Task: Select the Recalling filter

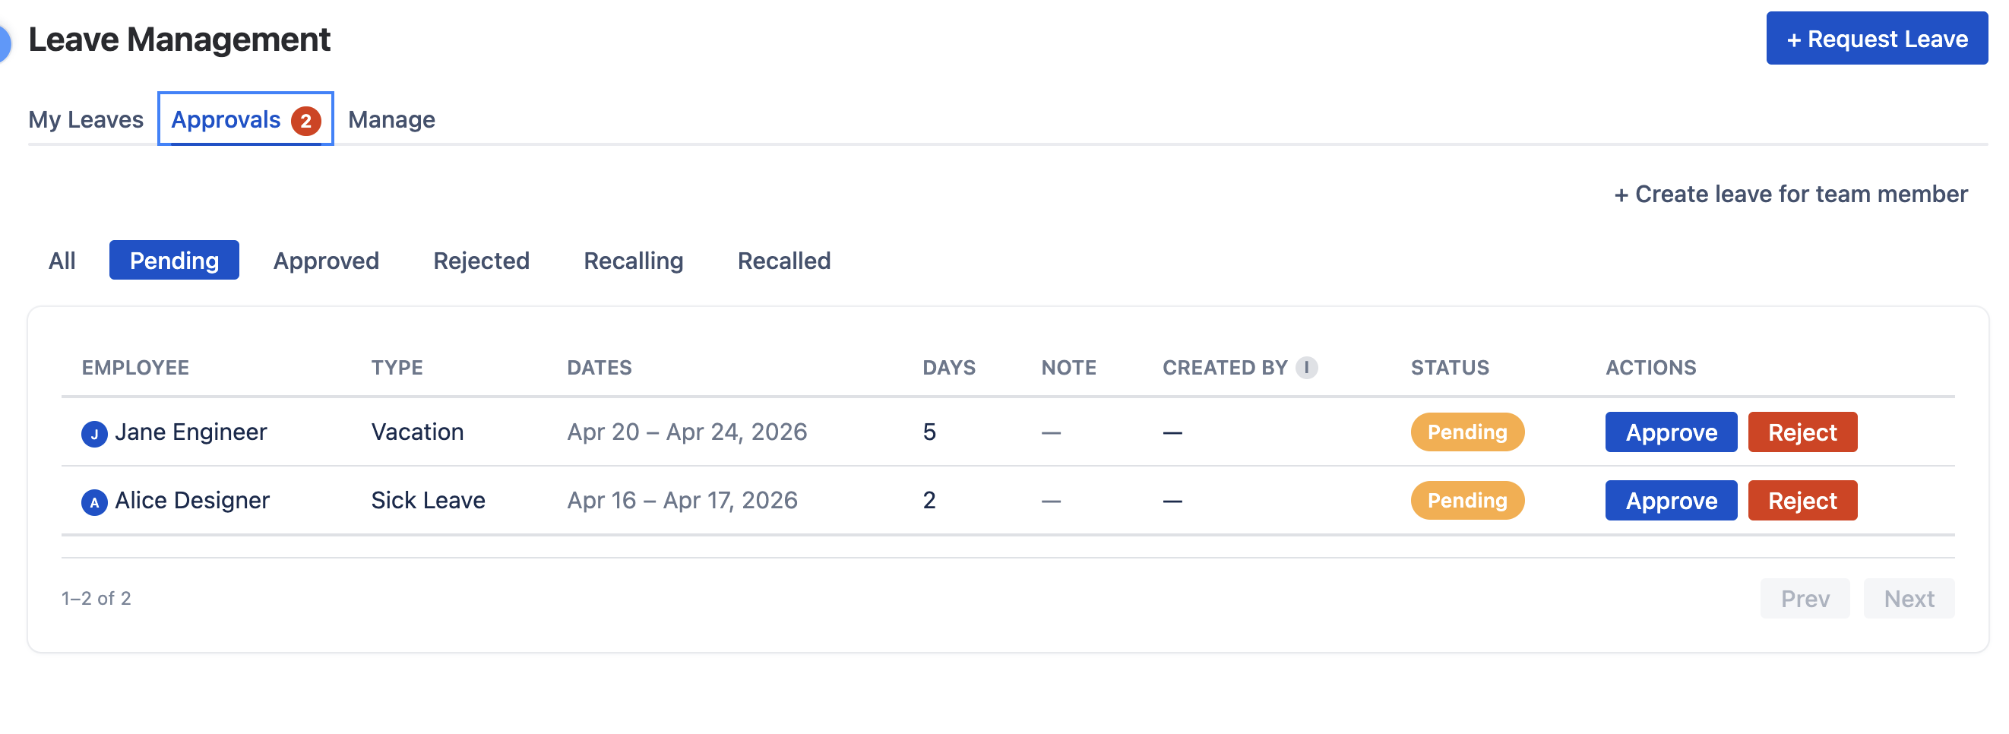Action: click(632, 261)
